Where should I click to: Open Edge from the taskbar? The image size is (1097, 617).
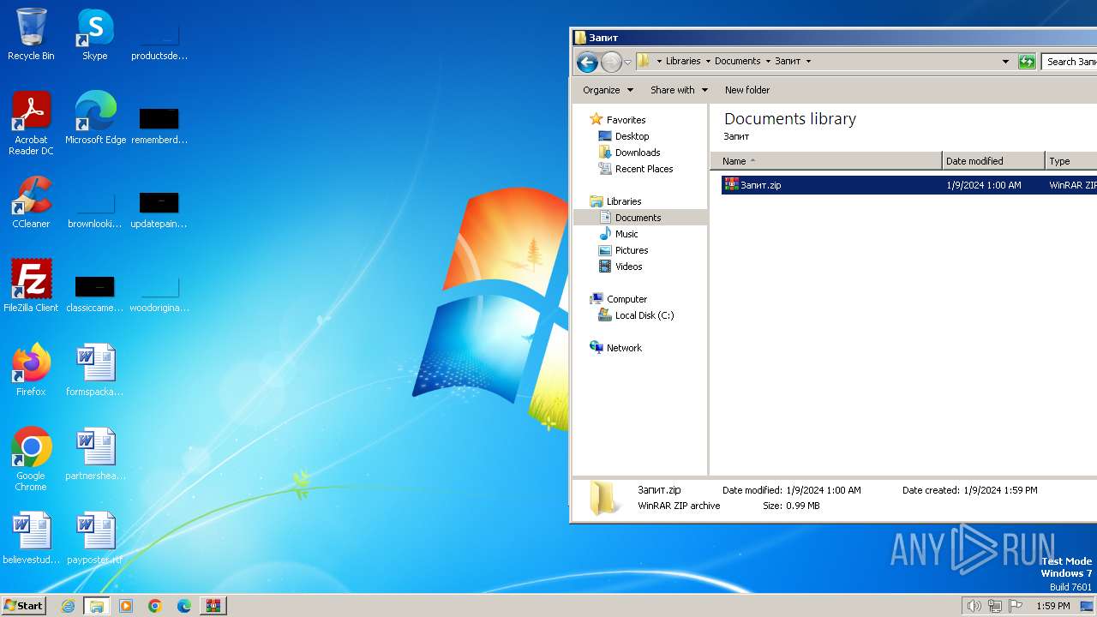tap(184, 606)
